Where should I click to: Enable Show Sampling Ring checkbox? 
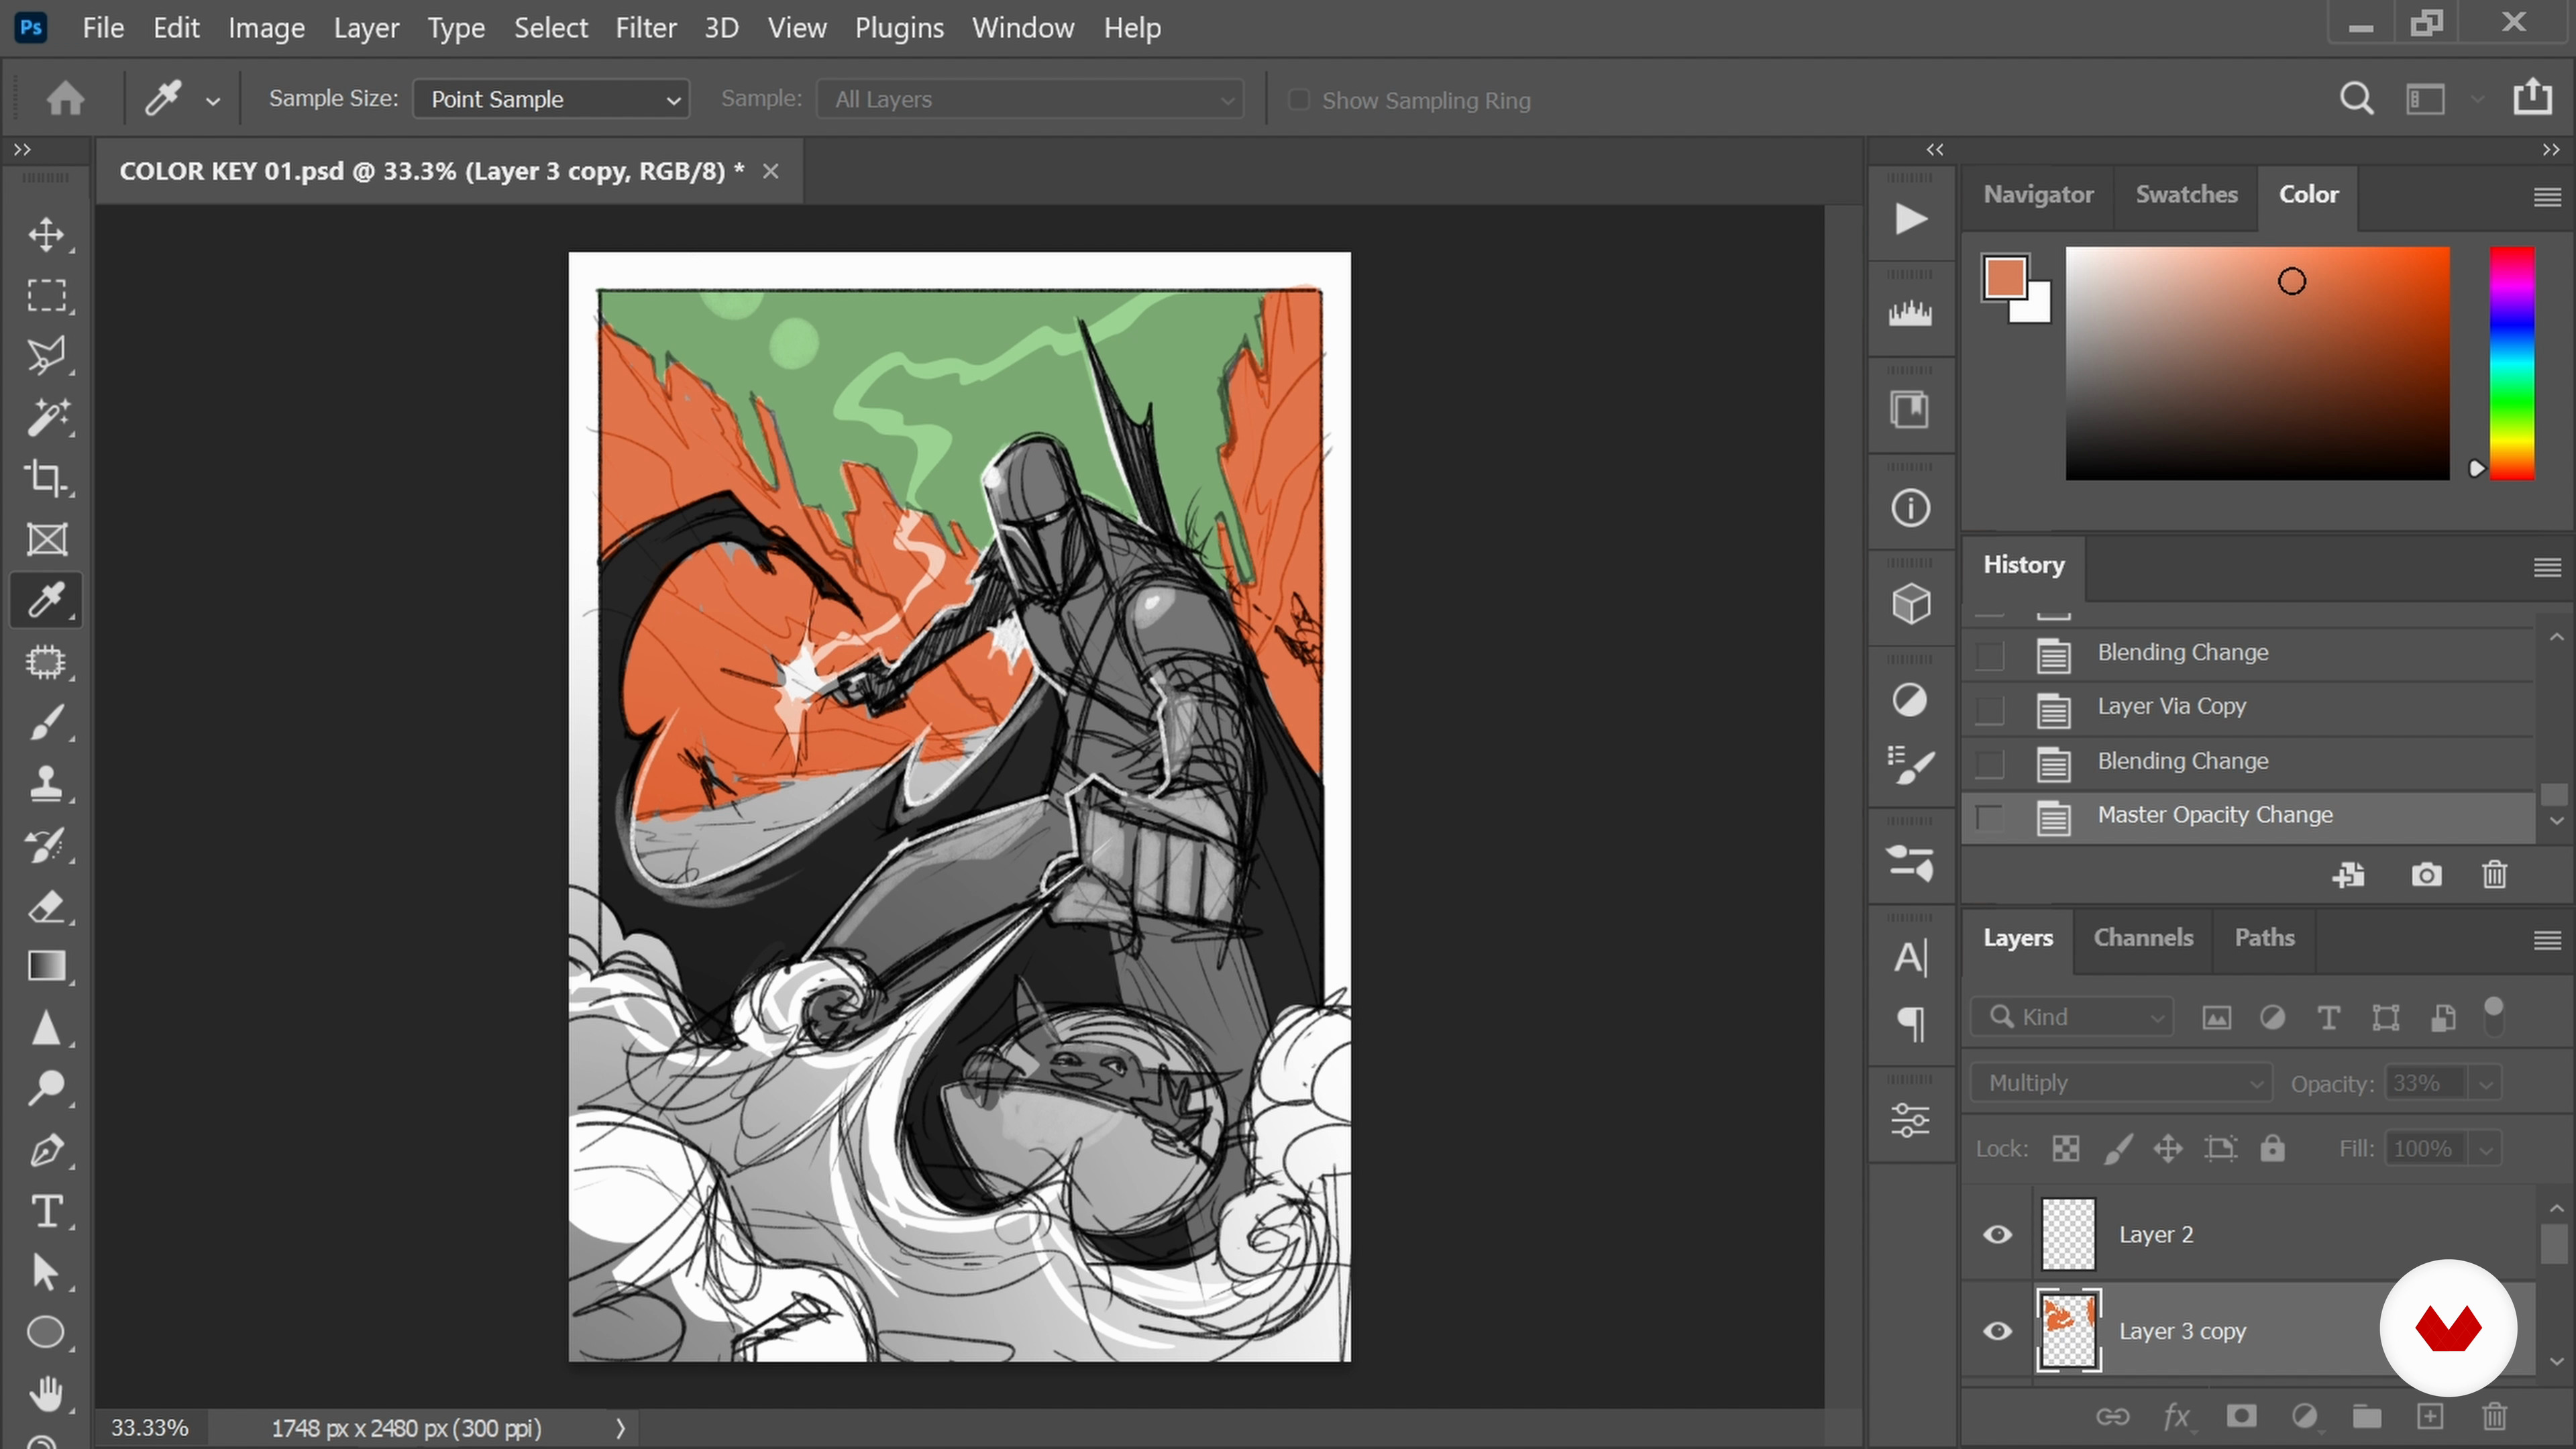click(1298, 99)
